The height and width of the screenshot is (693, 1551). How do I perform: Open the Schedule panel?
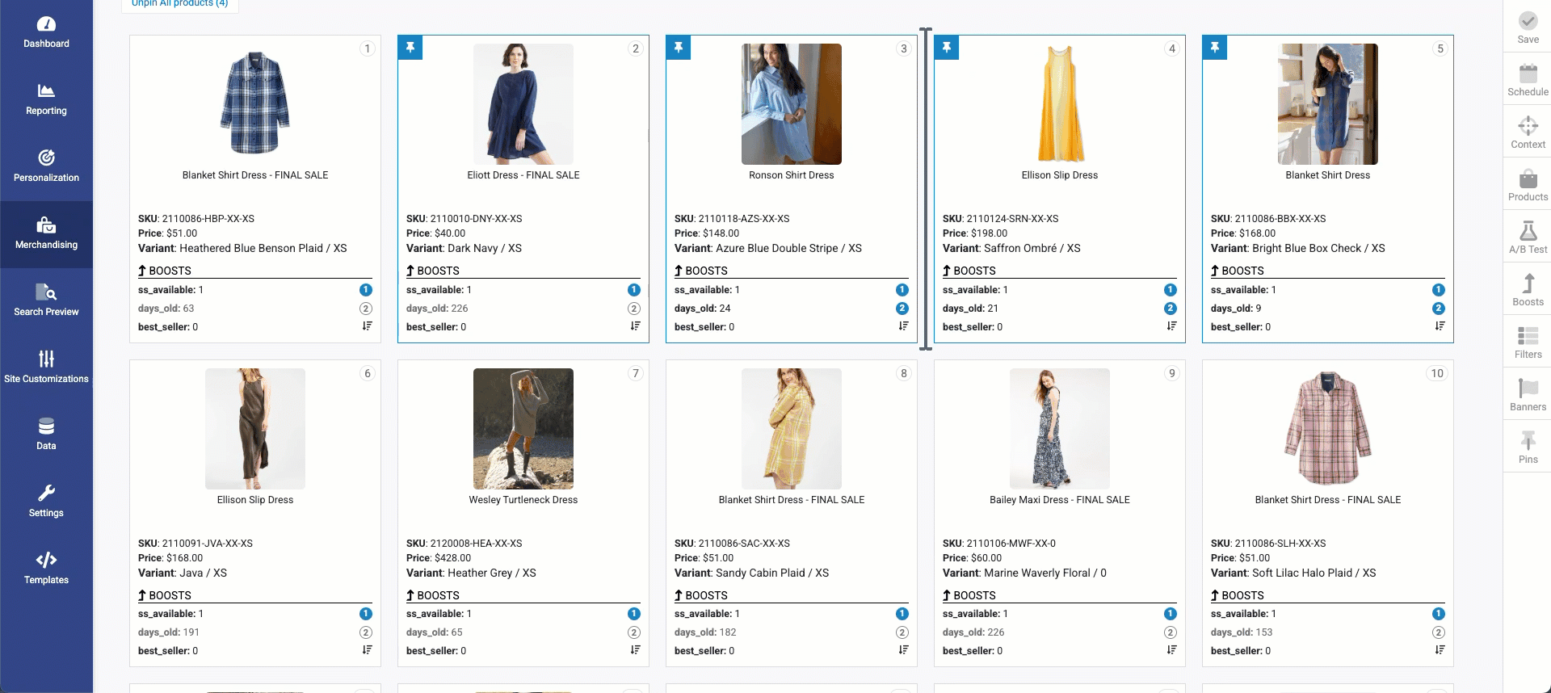point(1527,80)
